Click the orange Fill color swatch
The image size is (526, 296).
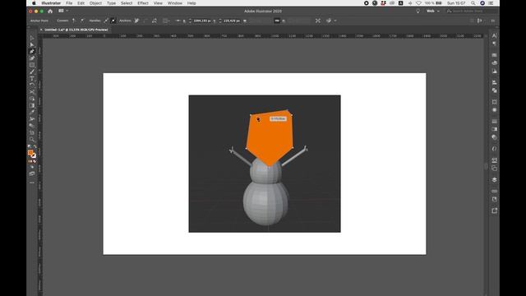point(30,153)
